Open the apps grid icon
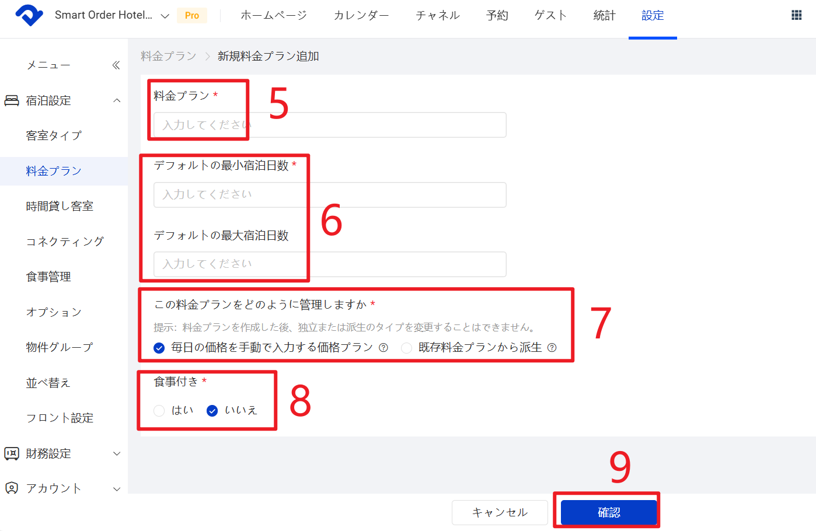The image size is (816, 531). click(x=796, y=15)
